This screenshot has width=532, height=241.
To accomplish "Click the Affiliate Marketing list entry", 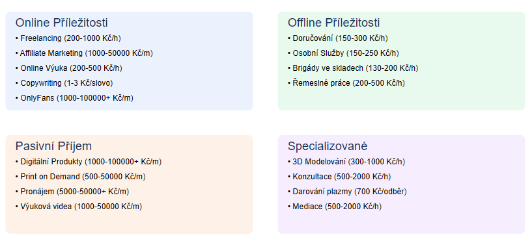I will [84, 53].
